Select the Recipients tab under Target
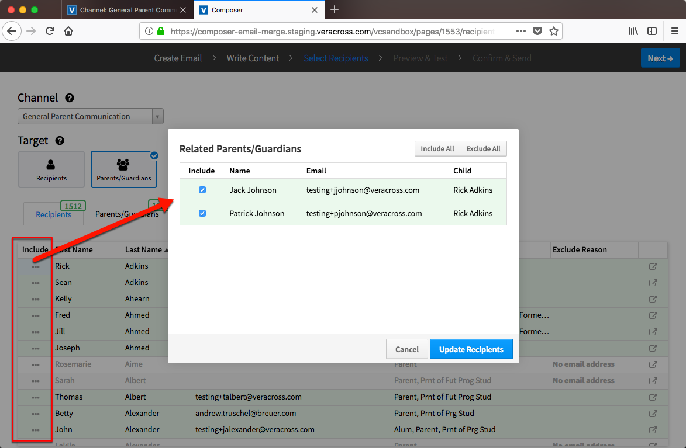Image resolution: width=686 pixels, height=448 pixels. (53, 214)
